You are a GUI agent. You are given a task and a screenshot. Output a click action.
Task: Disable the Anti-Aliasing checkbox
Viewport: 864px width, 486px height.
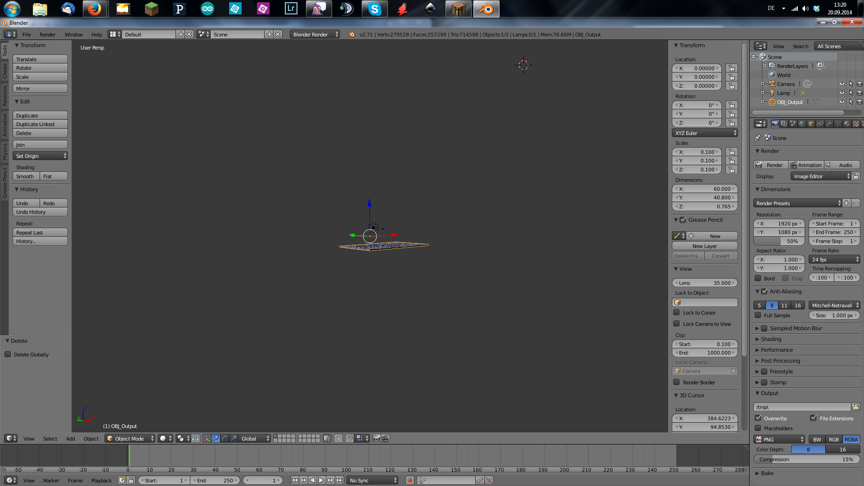(764, 291)
